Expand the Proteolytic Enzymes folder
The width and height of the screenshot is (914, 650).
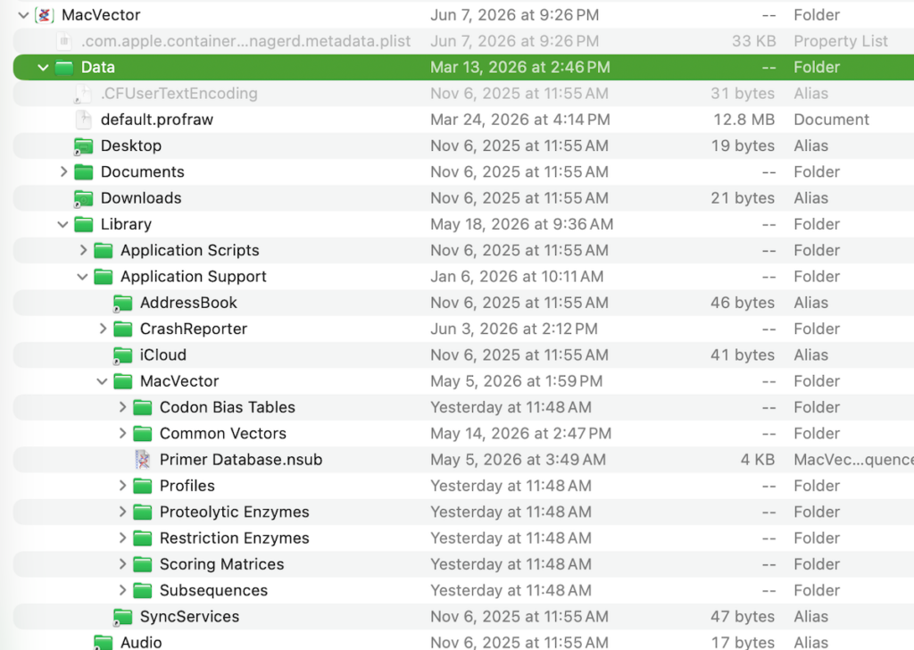122,512
